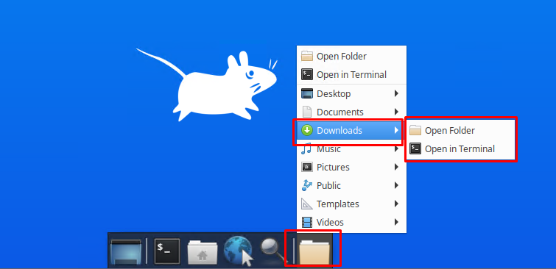Select the Templates menu entry label
This screenshot has width=556, height=269.
[338, 204]
